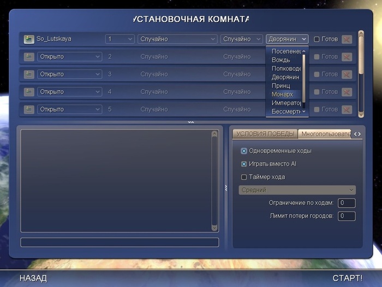Click the red X icon for slot 3
Viewport: 382px width, 287px height.
coord(347,74)
